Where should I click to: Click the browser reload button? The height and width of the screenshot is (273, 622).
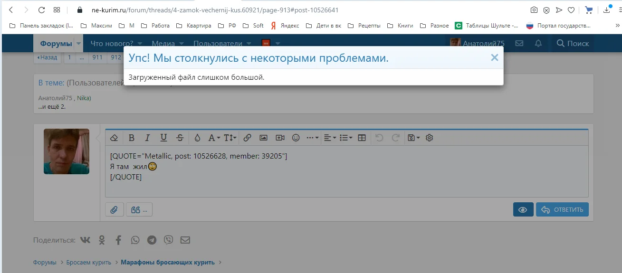[41, 10]
